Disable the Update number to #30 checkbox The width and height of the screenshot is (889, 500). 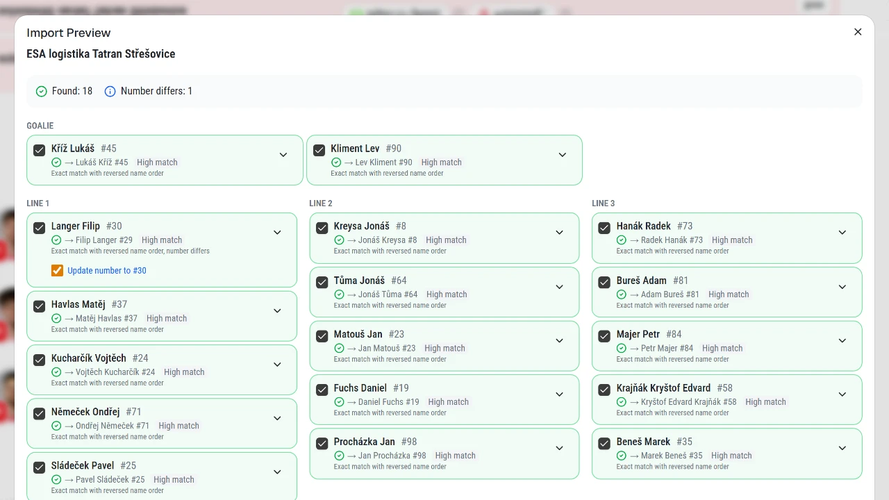click(x=57, y=271)
